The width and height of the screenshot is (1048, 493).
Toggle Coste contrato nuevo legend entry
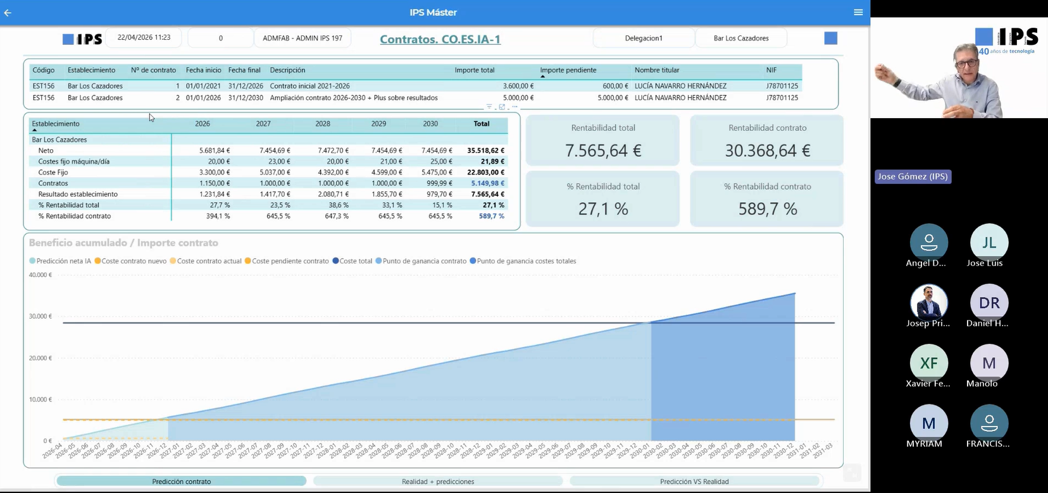[130, 261]
